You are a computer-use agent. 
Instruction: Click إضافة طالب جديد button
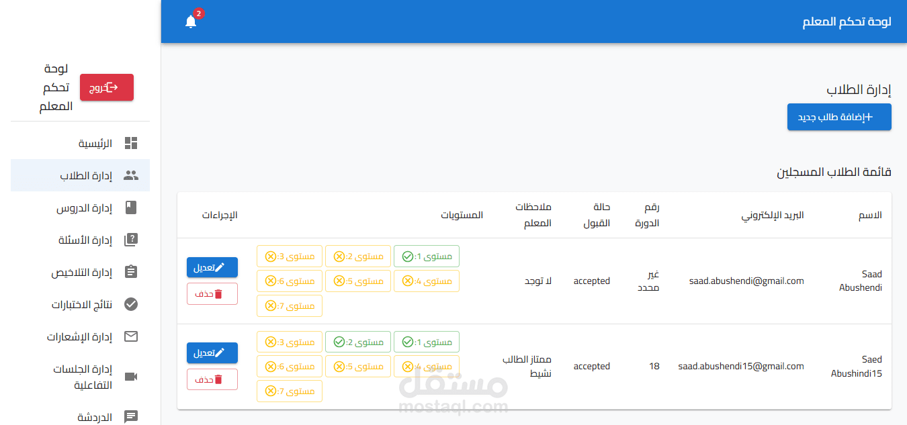tap(839, 117)
